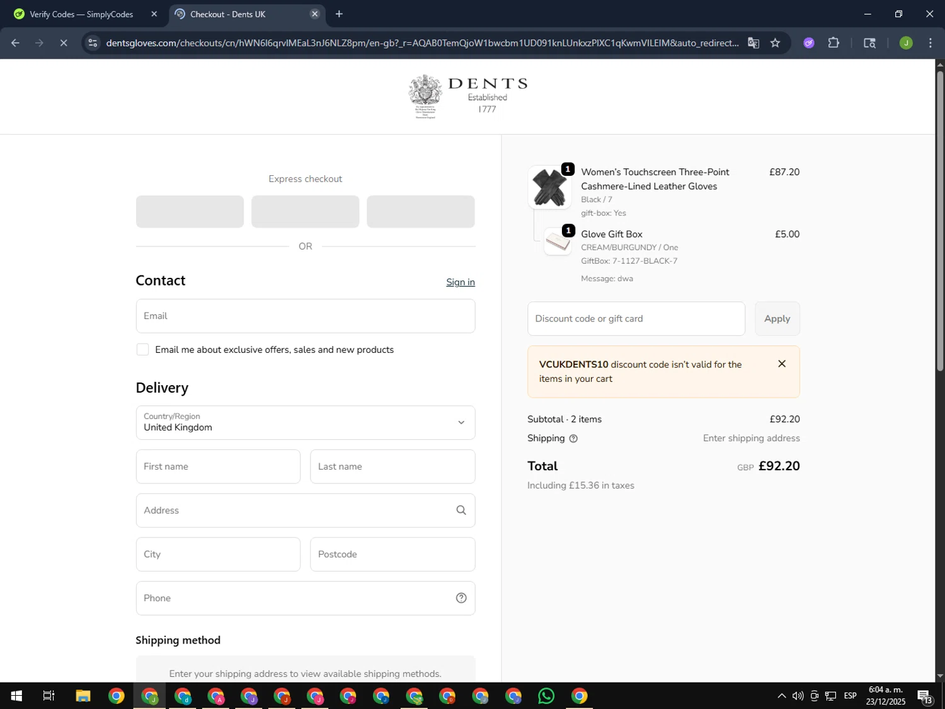
Task: Click the first express checkout button
Action: 190,212
